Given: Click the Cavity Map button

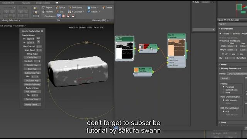Looking at the screenshot, I should coord(32,58).
